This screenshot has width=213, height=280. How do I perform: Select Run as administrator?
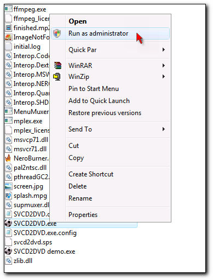(x=111, y=33)
